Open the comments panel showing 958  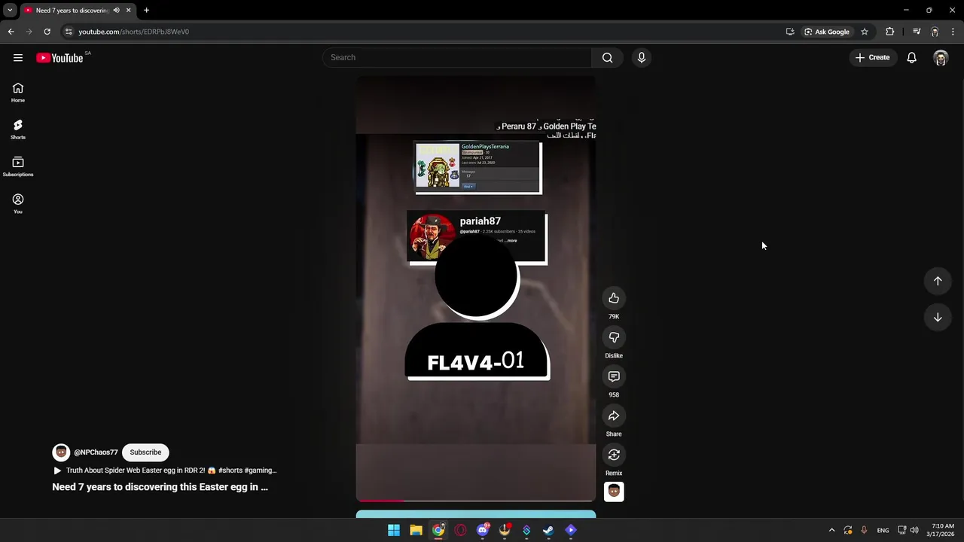coord(614,376)
